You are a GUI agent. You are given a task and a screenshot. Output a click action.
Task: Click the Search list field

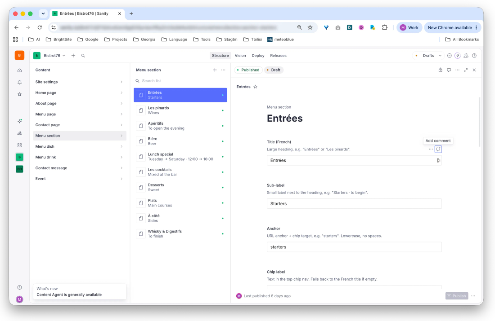[x=180, y=81]
